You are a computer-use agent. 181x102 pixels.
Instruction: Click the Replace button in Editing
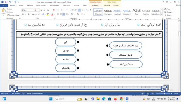pyautogui.click(x=168, y=12)
